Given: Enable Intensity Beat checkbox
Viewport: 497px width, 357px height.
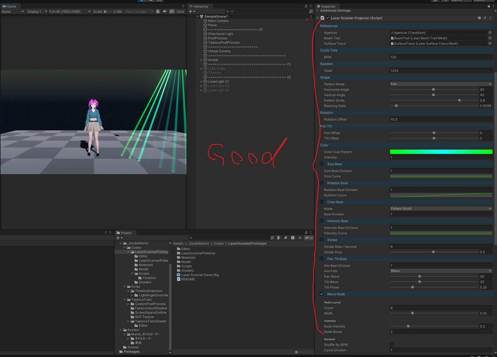Looking at the screenshot, I should click(x=322, y=221).
